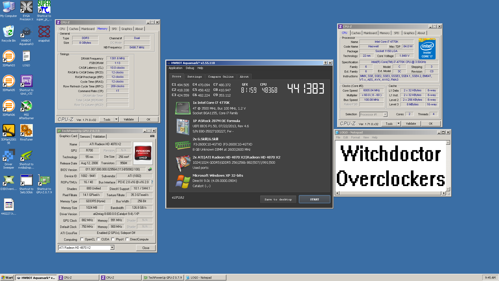
Task: Expand Tools dropdown arrow in right CPU-Z window
Action: tap(398, 124)
